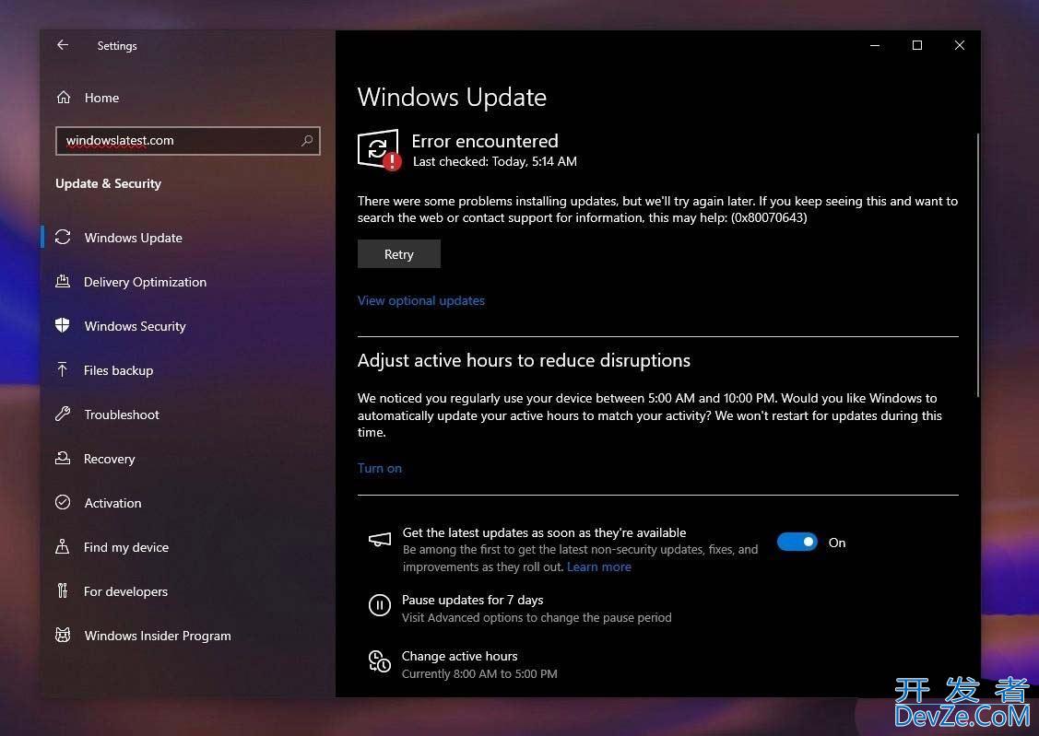Open Change active hours option
Image resolution: width=1039 pixels, height=736 pixels.
click(459, 656)
